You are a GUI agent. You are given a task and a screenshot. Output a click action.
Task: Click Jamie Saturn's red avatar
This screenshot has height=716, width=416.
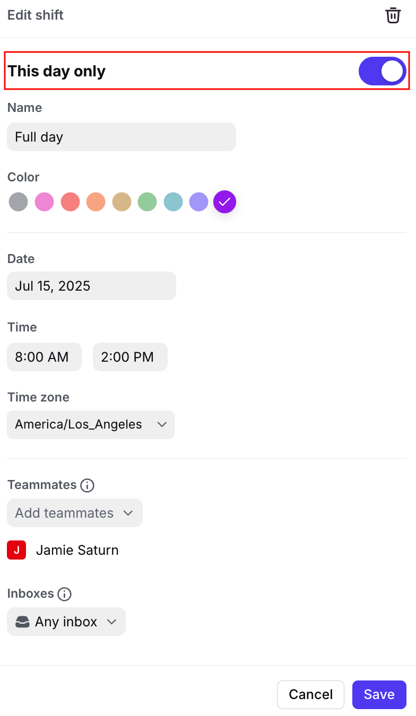16,550
